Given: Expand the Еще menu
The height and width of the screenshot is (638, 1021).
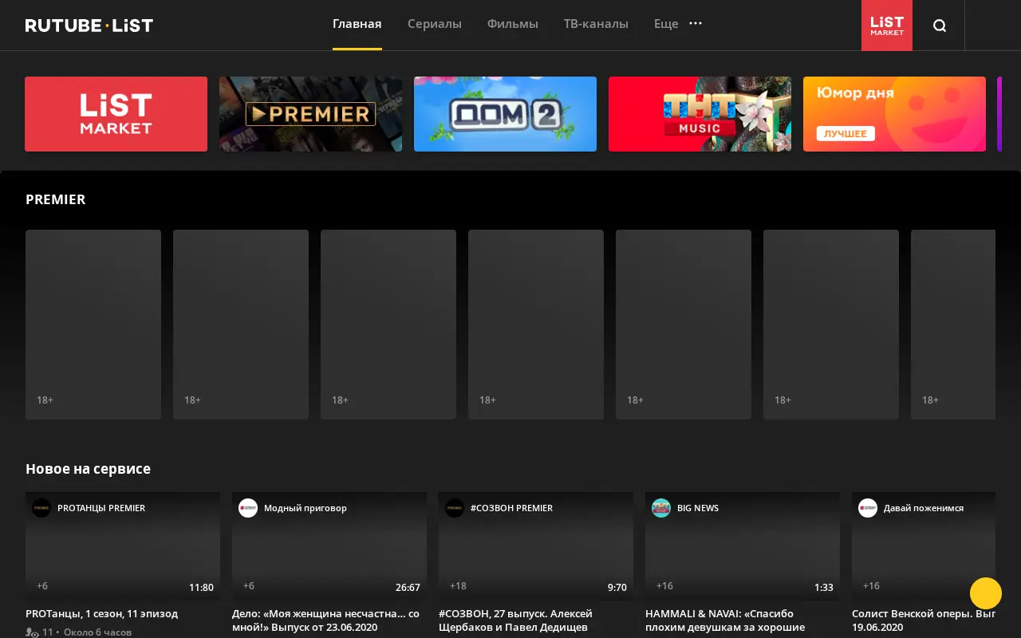Looking at the screenshot, I should point(666,24).
